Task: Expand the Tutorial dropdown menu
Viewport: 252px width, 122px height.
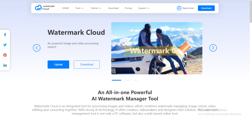Action: coord(96,8)
